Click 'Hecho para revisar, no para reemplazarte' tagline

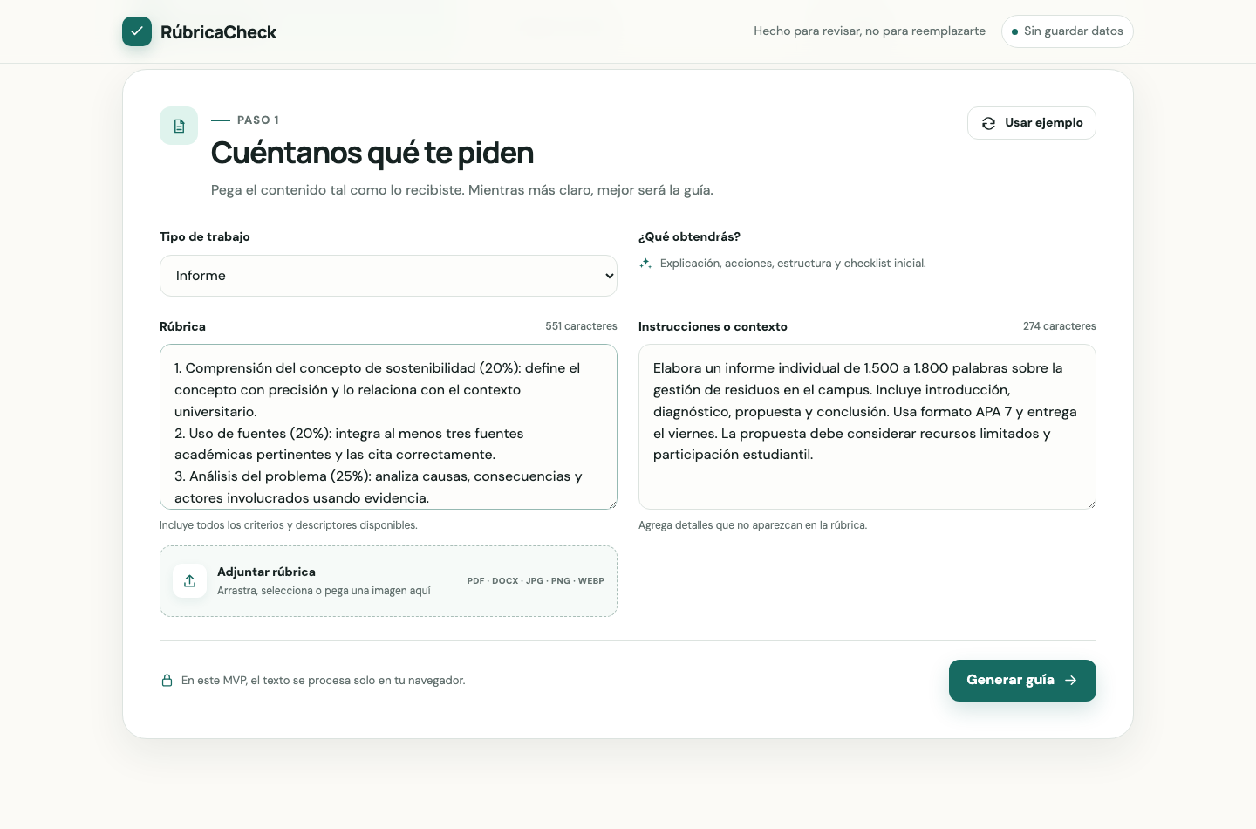click(x=870, y=31)
